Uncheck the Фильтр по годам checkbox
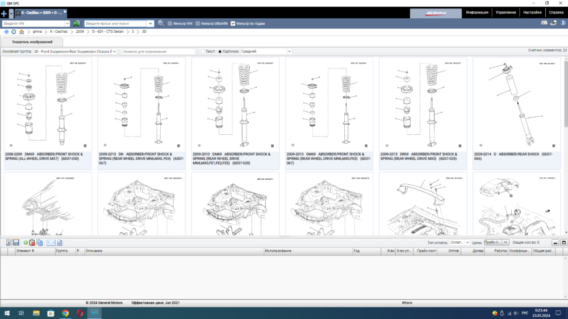Viewport: 568px width, 319px height. coord(233,23)
